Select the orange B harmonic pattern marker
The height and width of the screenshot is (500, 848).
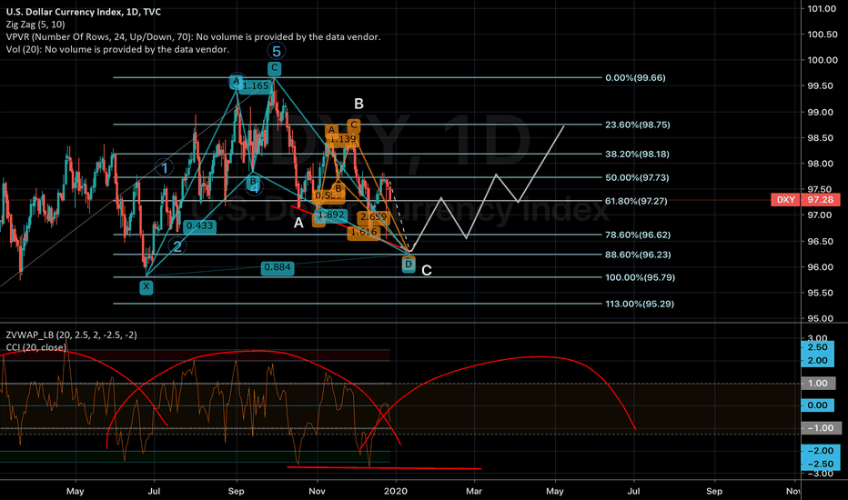pos(338,189)
